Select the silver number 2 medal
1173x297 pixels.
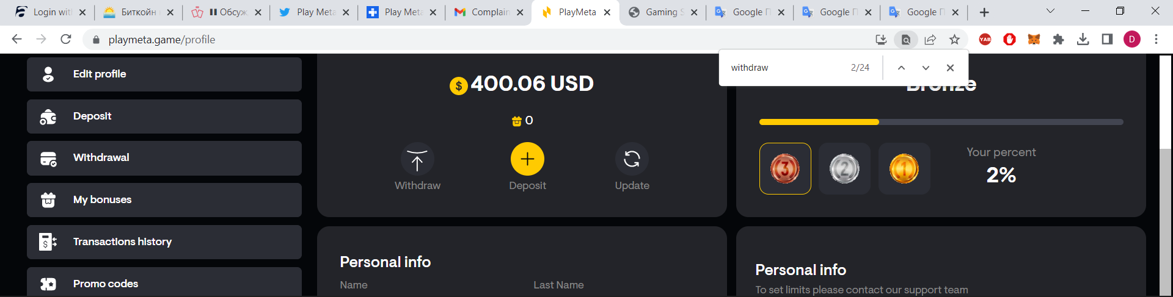click(844, 169)
